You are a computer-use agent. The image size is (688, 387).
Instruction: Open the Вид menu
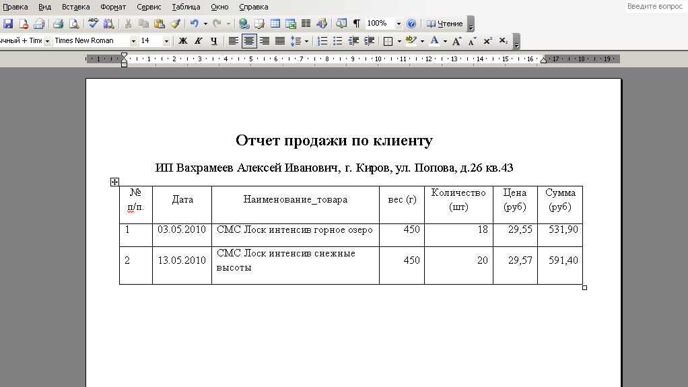tap(44, 7)
